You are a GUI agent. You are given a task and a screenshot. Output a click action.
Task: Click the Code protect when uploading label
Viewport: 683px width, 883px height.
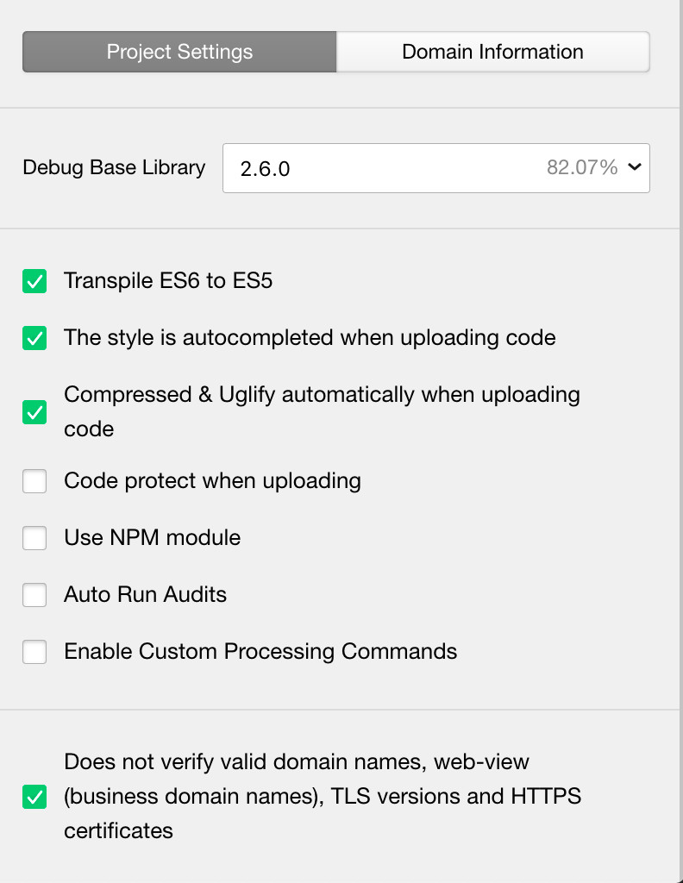[x=212, y=481]
